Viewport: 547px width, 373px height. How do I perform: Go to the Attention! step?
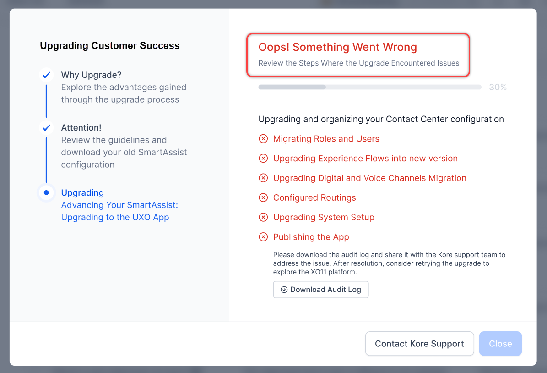click(x=81, y=128)
